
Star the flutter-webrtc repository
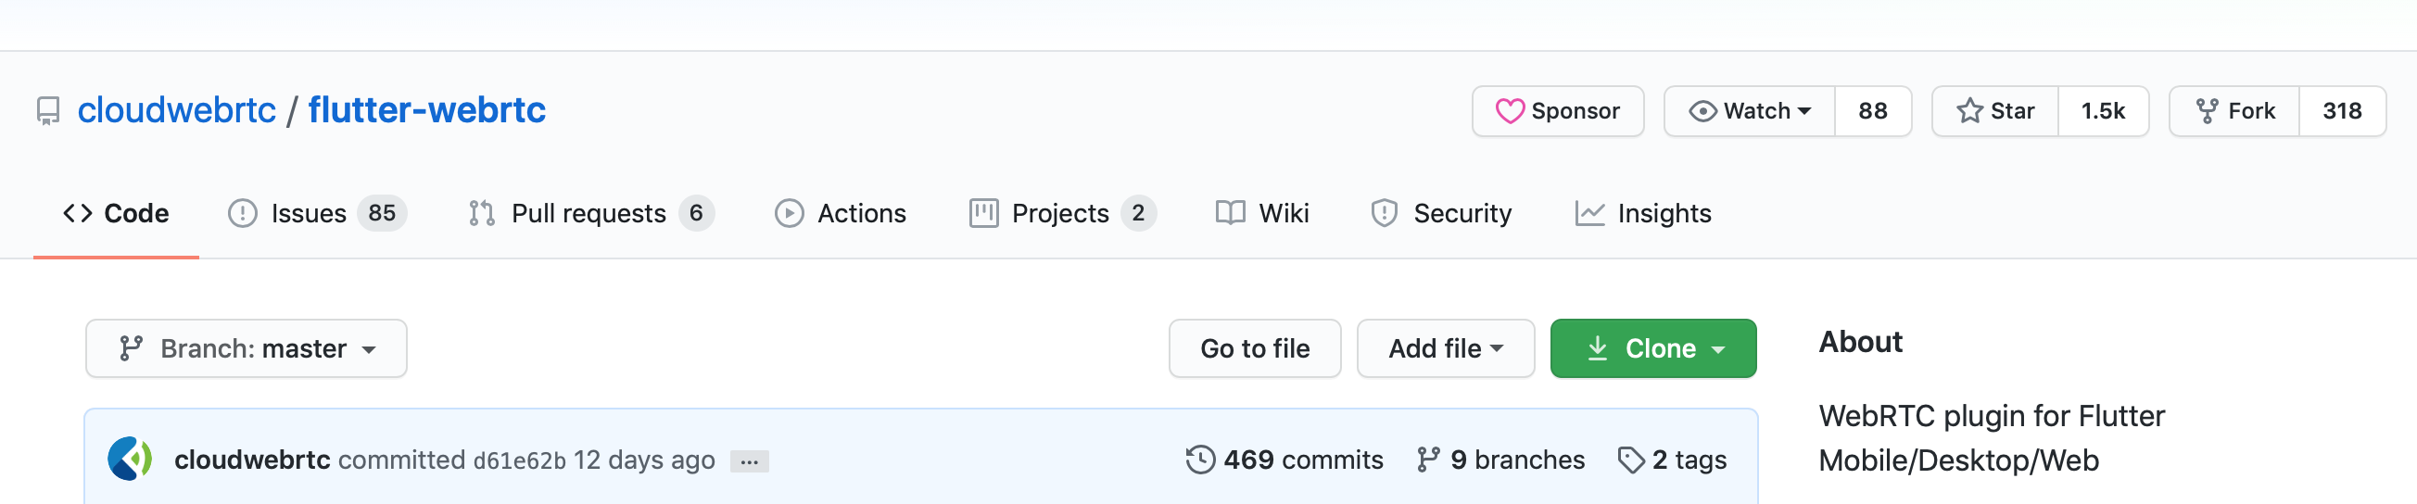click(1994, 111)
